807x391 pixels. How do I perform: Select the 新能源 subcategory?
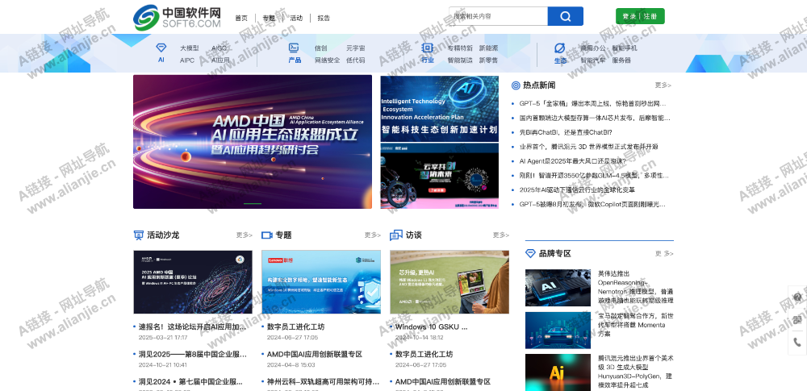pyautogui.click(x=488, y=48)
